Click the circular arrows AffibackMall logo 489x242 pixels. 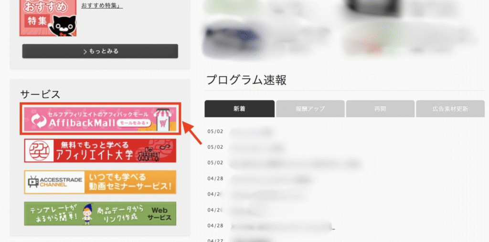38,121
